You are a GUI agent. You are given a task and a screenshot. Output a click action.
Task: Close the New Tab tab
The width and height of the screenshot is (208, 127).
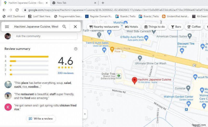click(x=95, y=3)
